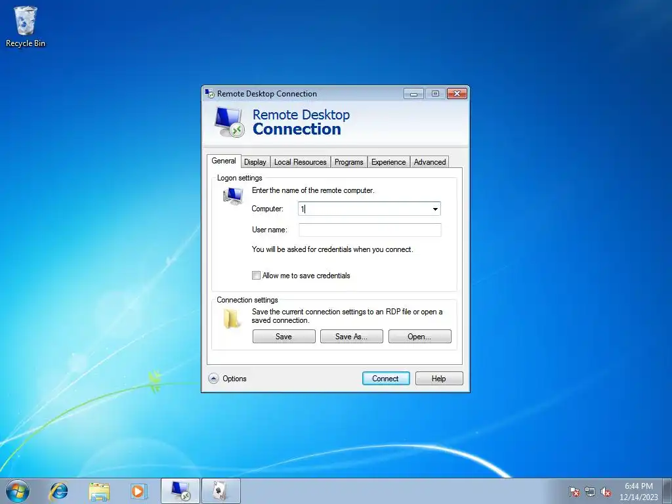Image resolution: width=672 pixels, height=504 pixels.
Task: Click the Save As... button
Action: point(352,337)
